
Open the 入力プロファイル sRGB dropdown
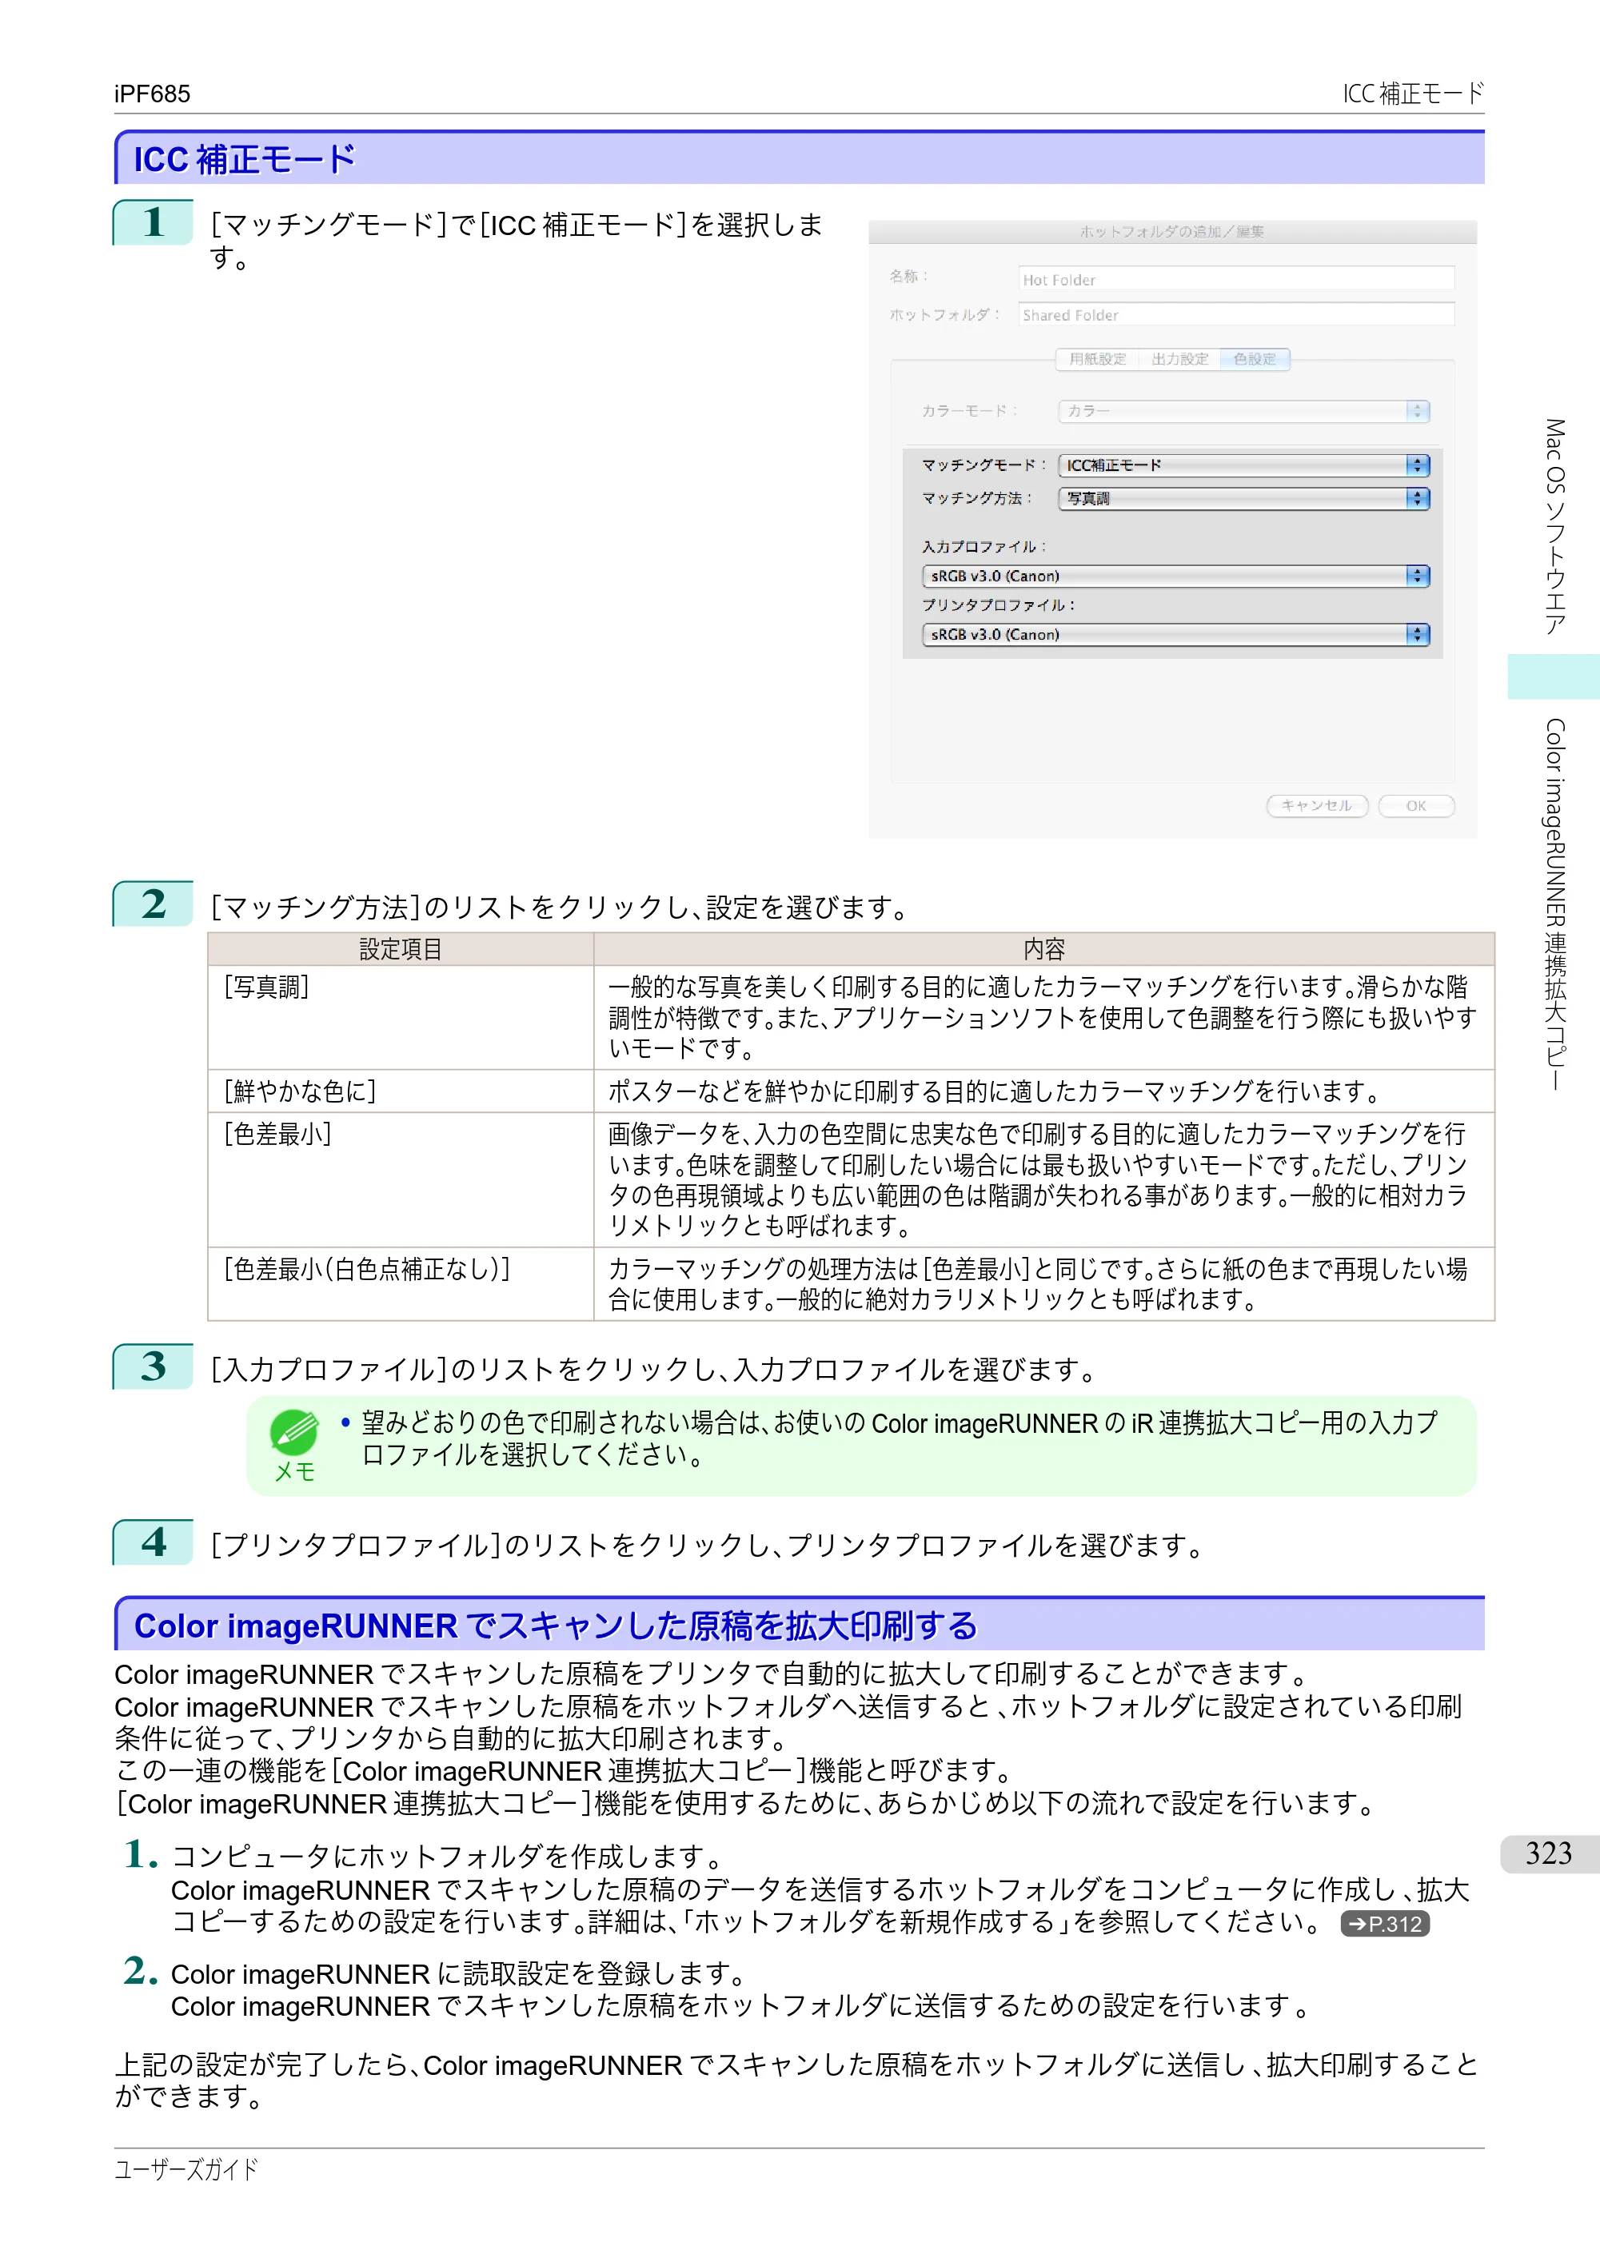coord(1175,576)
